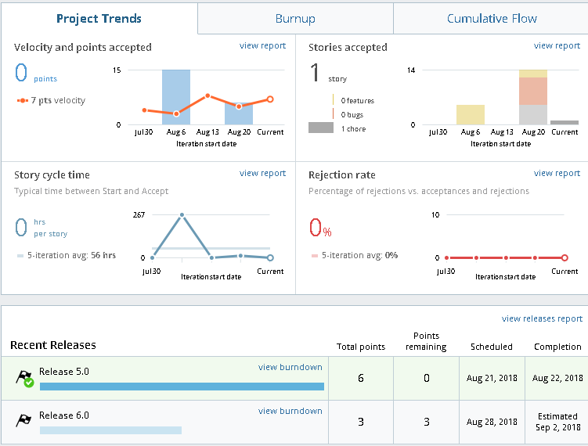The image size is (588, 446).
Task: Click the 5-iteration avg rejection rate swatch
Action: tap(315, 256)
